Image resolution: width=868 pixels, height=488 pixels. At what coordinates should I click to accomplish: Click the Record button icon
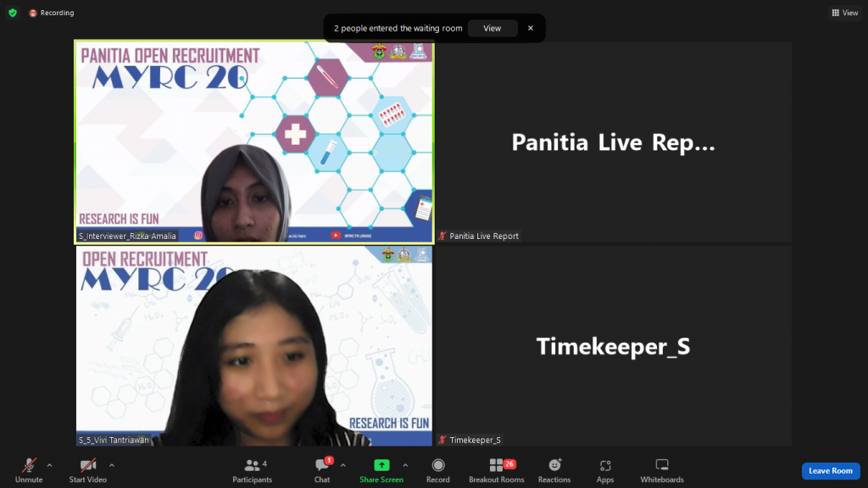438,465
